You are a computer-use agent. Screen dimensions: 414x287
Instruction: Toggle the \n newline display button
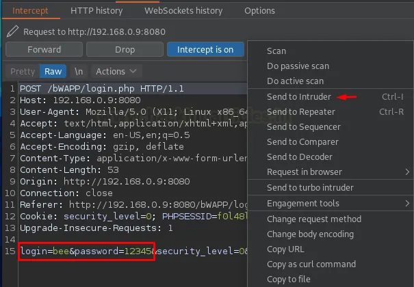[x=79, y=71]
